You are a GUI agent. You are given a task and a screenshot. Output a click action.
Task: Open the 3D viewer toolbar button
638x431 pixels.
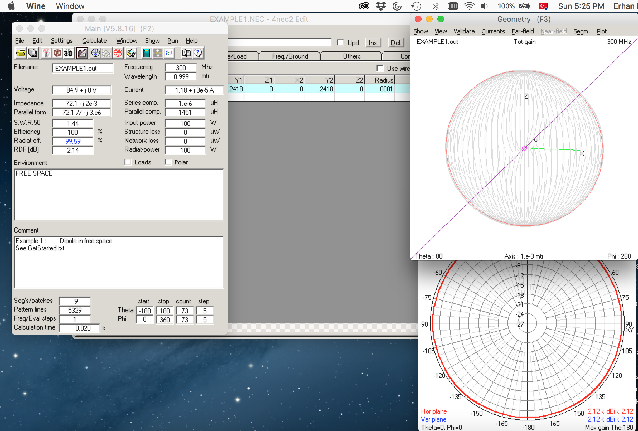point(68,53)
